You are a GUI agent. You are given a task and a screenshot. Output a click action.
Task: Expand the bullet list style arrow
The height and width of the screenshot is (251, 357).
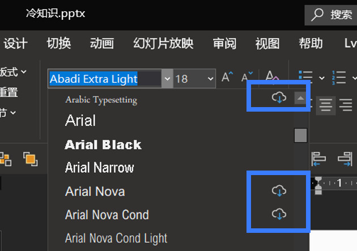click(322, 78)
